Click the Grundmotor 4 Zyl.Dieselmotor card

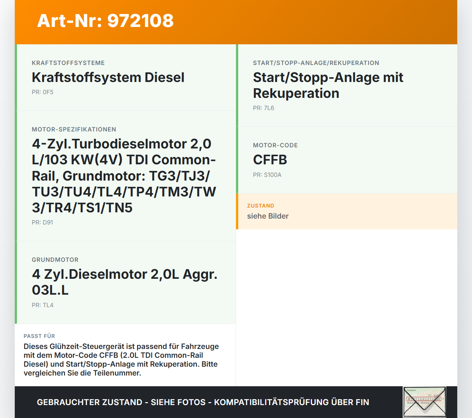(125, 282)
